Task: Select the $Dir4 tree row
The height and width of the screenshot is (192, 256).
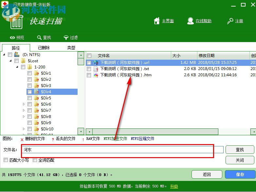Action: pos(52,92)
